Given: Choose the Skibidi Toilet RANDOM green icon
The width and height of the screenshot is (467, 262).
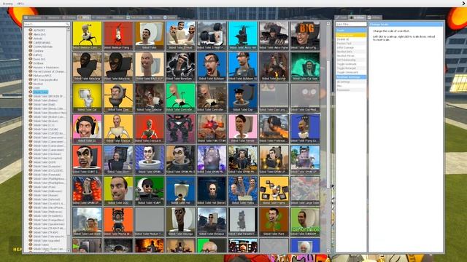Looking at the screenshot, I should 305,221.
